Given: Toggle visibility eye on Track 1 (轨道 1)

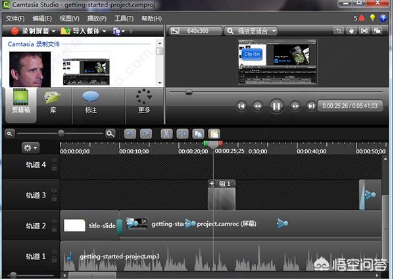Looking at the screenshot, I should (54, 251).
